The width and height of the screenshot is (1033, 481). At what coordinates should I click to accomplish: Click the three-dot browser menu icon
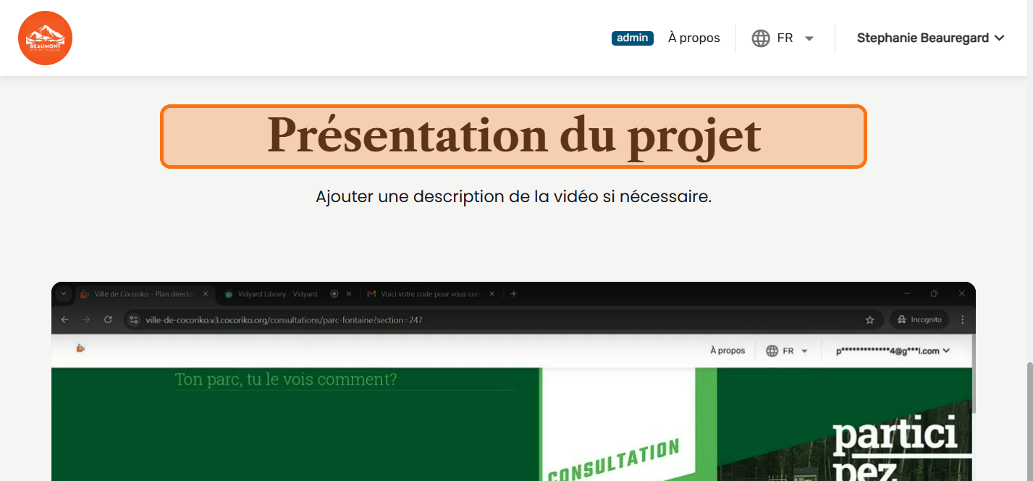pos(962,319)
